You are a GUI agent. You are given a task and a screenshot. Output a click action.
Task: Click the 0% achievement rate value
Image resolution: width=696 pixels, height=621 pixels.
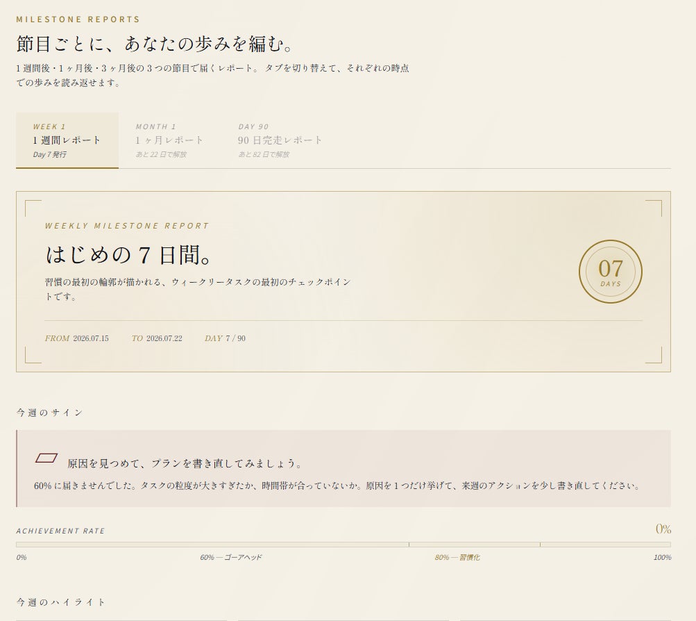tap(663, 529)
